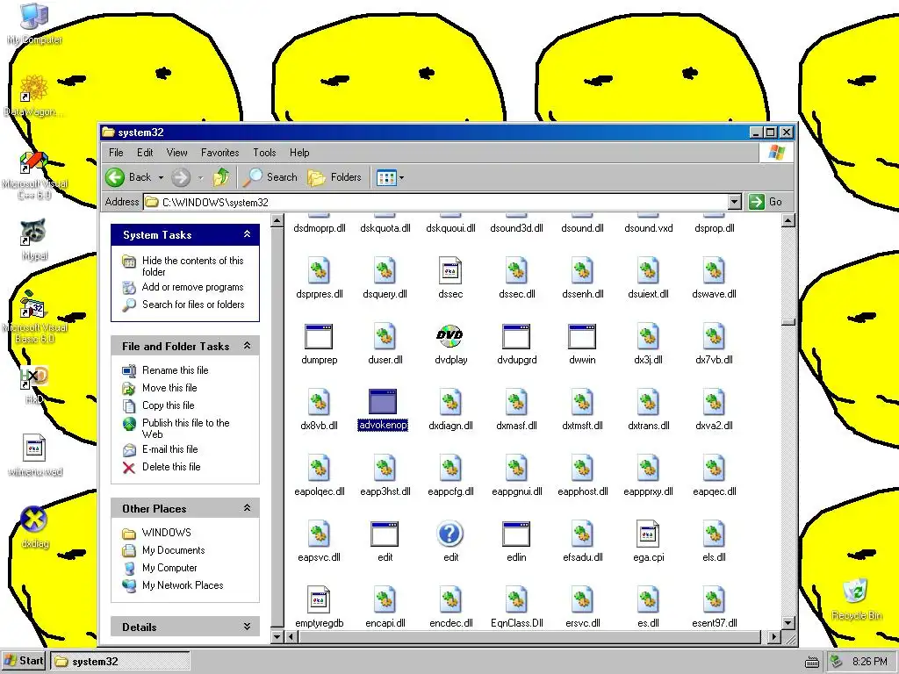Click system32 taskbar button
Screen dimensions: 899x674
pos(119,662)
